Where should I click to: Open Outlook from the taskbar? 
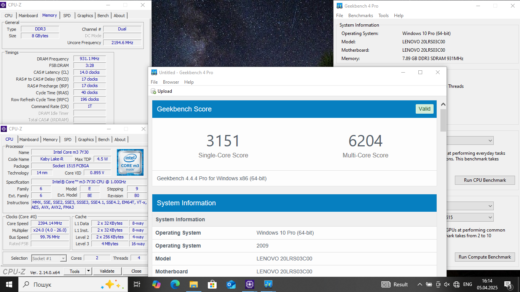pyautogui.click(x=231, y=284)
